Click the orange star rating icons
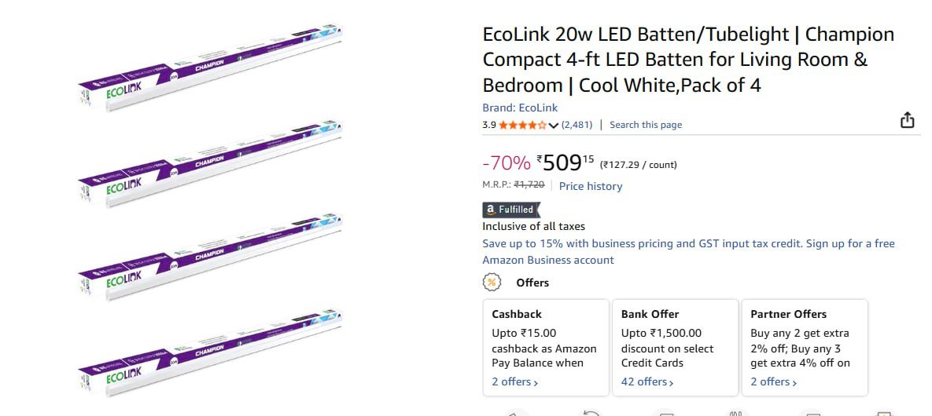This screenshot has width=932, height=416. click(522, 125)
